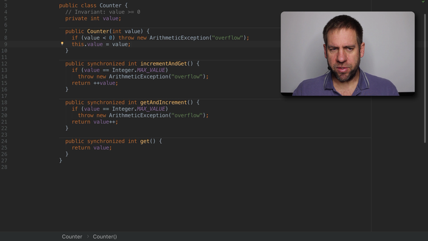Click the getAndIncrement method name
Image resolution: width=428 pixels, height=241 pixels.
tap(163, 103)
